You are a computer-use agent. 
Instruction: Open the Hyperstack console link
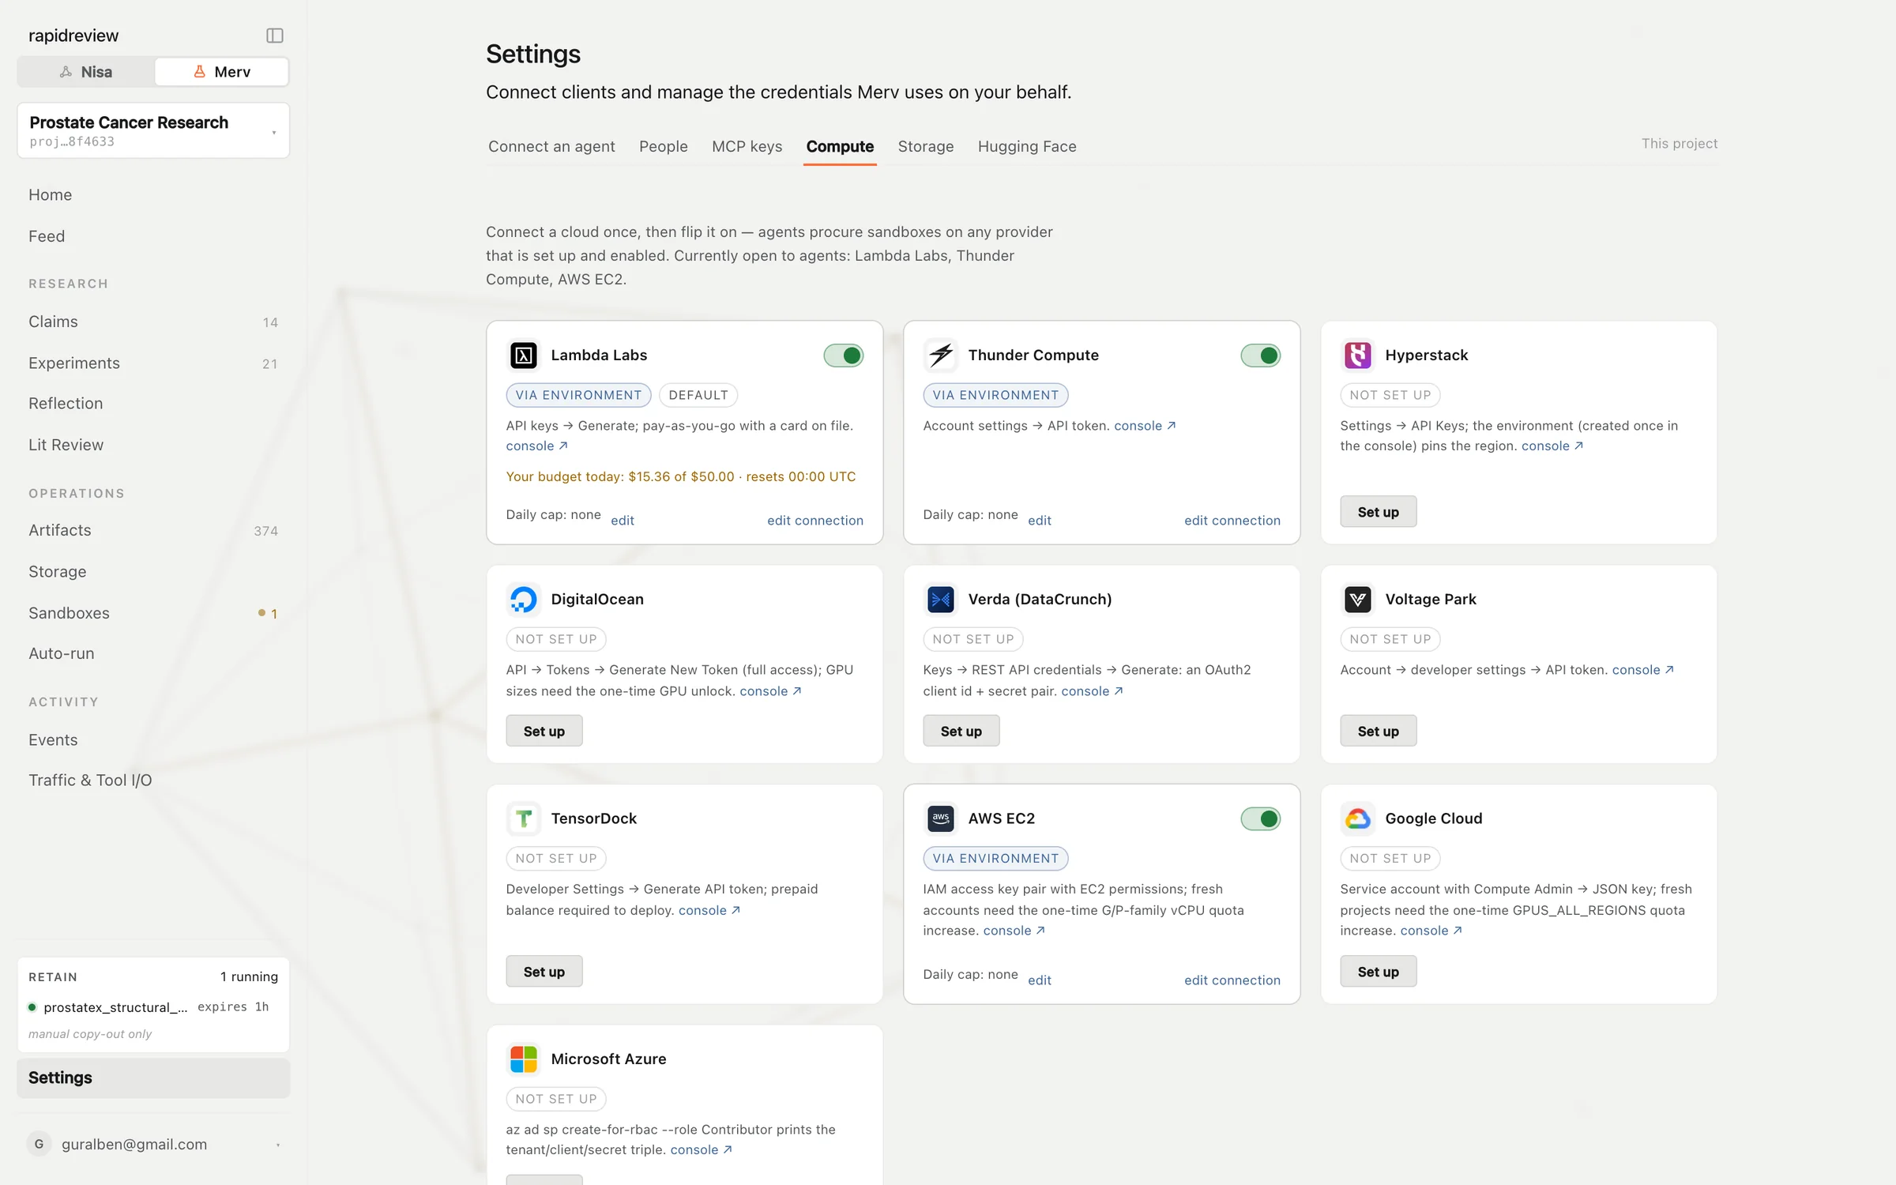pyautogui.click(x=1552, y=446)
